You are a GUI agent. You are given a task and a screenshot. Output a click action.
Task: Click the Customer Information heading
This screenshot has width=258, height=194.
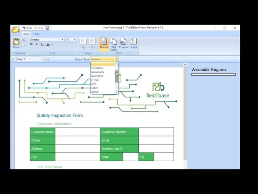pyautogui.click(x=54, y=124)
